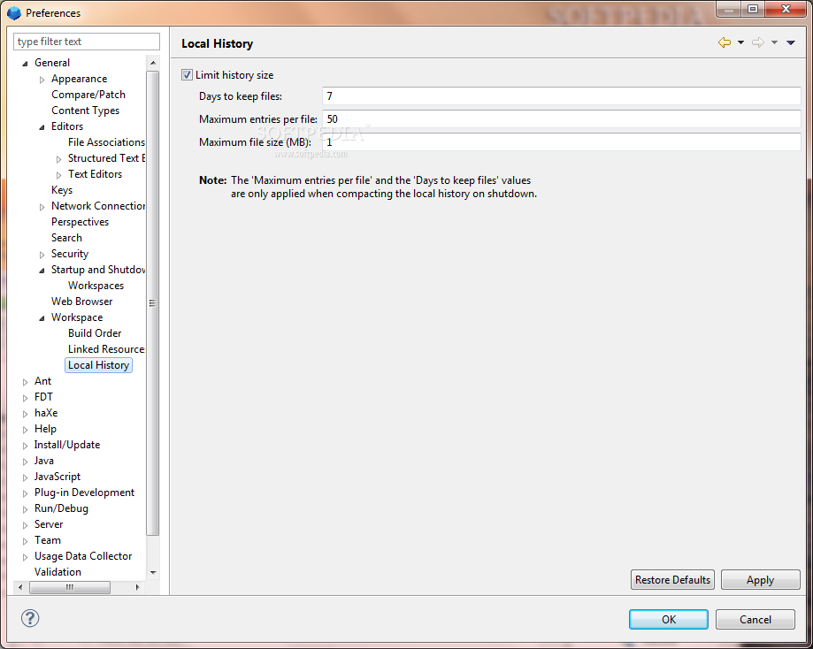Select Linked Resources under Workspace
This screenshot has height=649, width=813.
106,349
